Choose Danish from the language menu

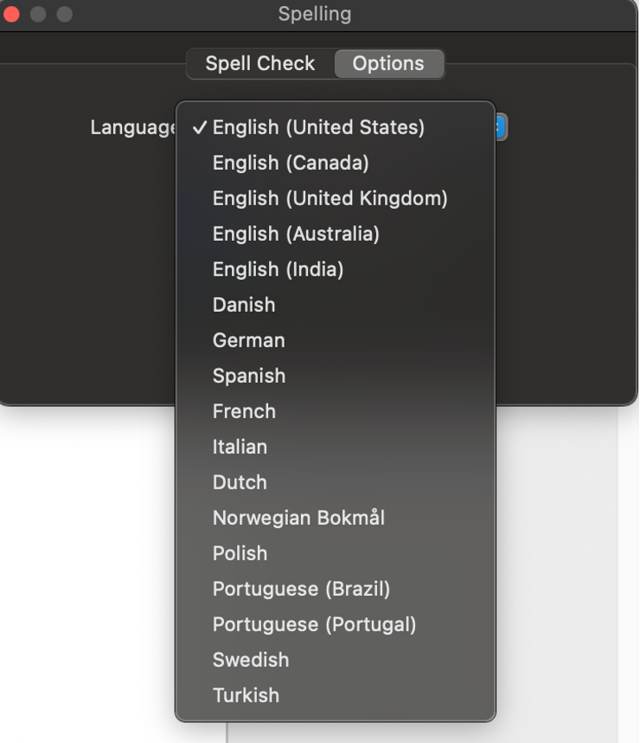click(x=244, y=305)
